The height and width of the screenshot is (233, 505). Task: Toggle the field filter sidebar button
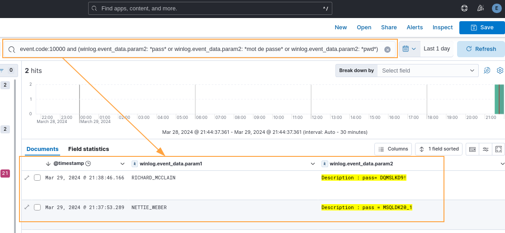[x=9, y=70]
